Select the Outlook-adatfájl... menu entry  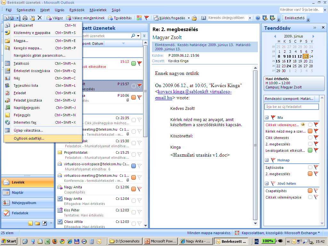pos(43,138)
